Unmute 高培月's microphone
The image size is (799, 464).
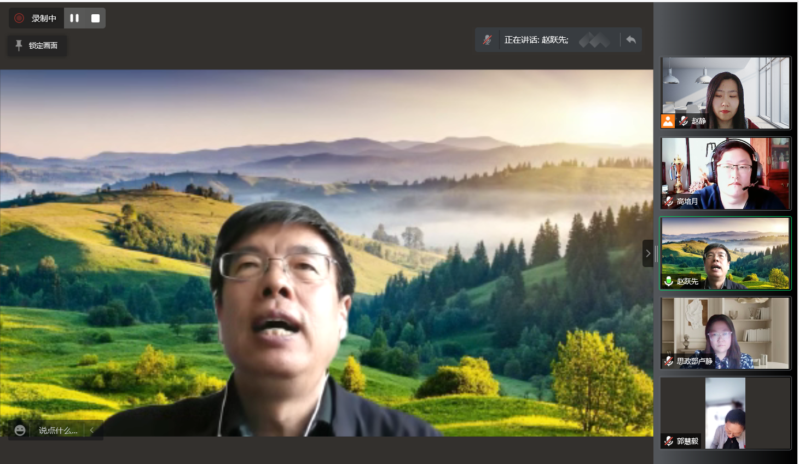[668, 201]
